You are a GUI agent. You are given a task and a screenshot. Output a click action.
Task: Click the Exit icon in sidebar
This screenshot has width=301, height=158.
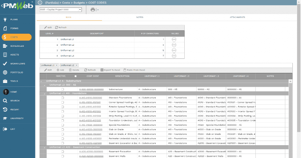(x=5, y=129)
